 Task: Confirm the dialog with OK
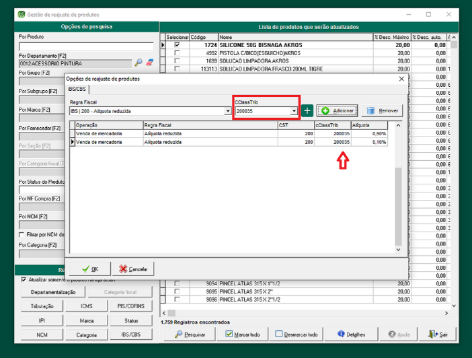(x=89, y=268)
